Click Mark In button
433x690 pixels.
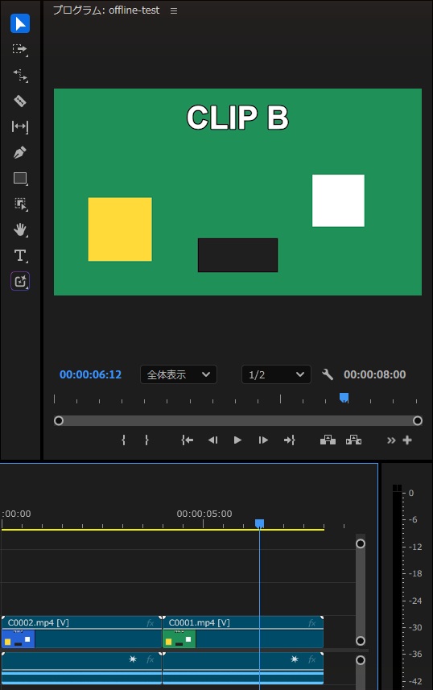[x=124, y=440]
